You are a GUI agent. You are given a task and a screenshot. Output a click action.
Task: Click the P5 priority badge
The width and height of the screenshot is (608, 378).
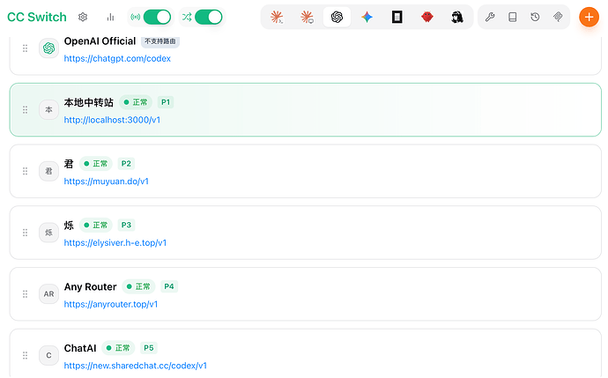(149, 348)
